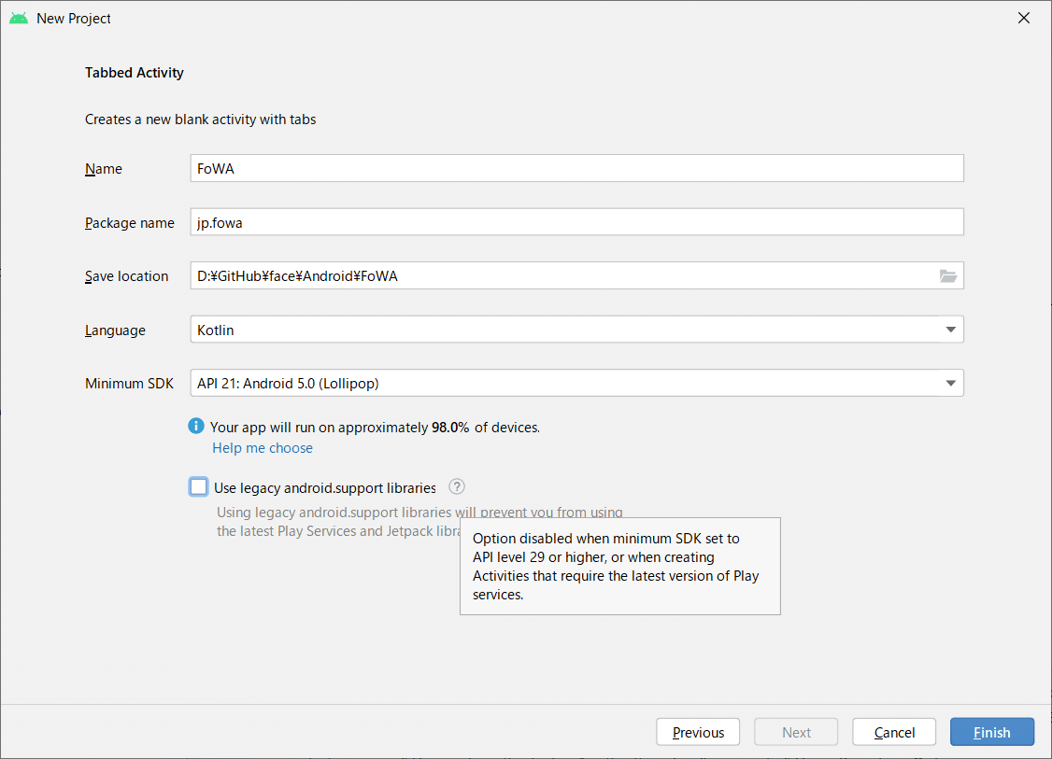The image size is (1052, 759).
Task: Click the Help me choose link
Action: pyautogui.click(x=263, y=448)
